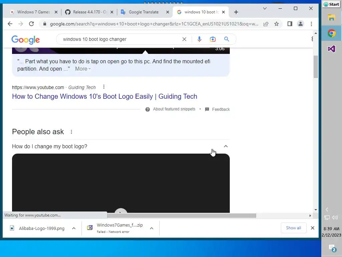Bookmark this page with the star
The width and height of the screenshot is (342, 257).
tap(277, 24)
